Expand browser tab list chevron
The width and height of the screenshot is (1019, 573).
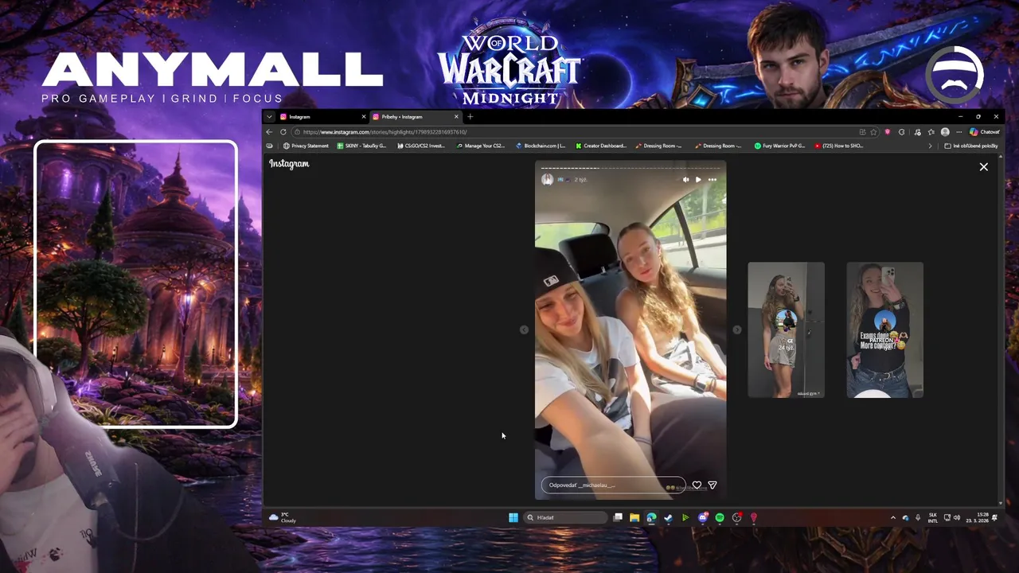(269, 116)
